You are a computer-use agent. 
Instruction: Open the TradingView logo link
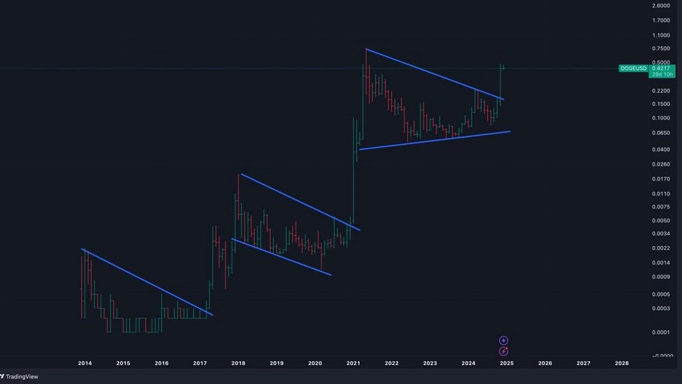[x=19, y=376]
